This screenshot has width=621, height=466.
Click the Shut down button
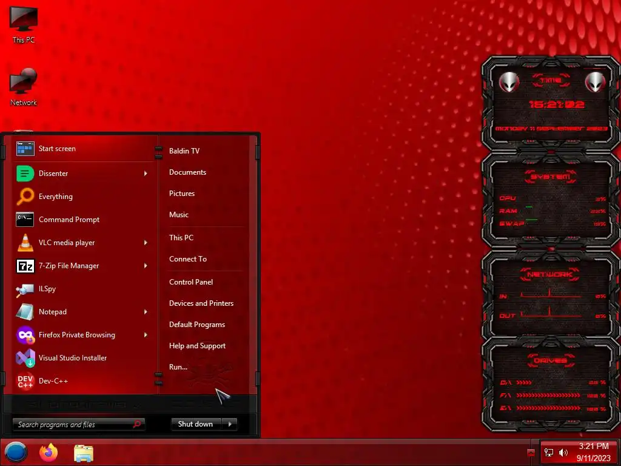pos(197,424)
